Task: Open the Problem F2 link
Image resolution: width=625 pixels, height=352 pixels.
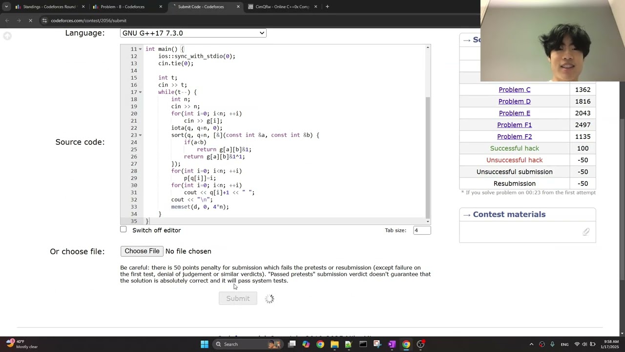Action: 514,136
